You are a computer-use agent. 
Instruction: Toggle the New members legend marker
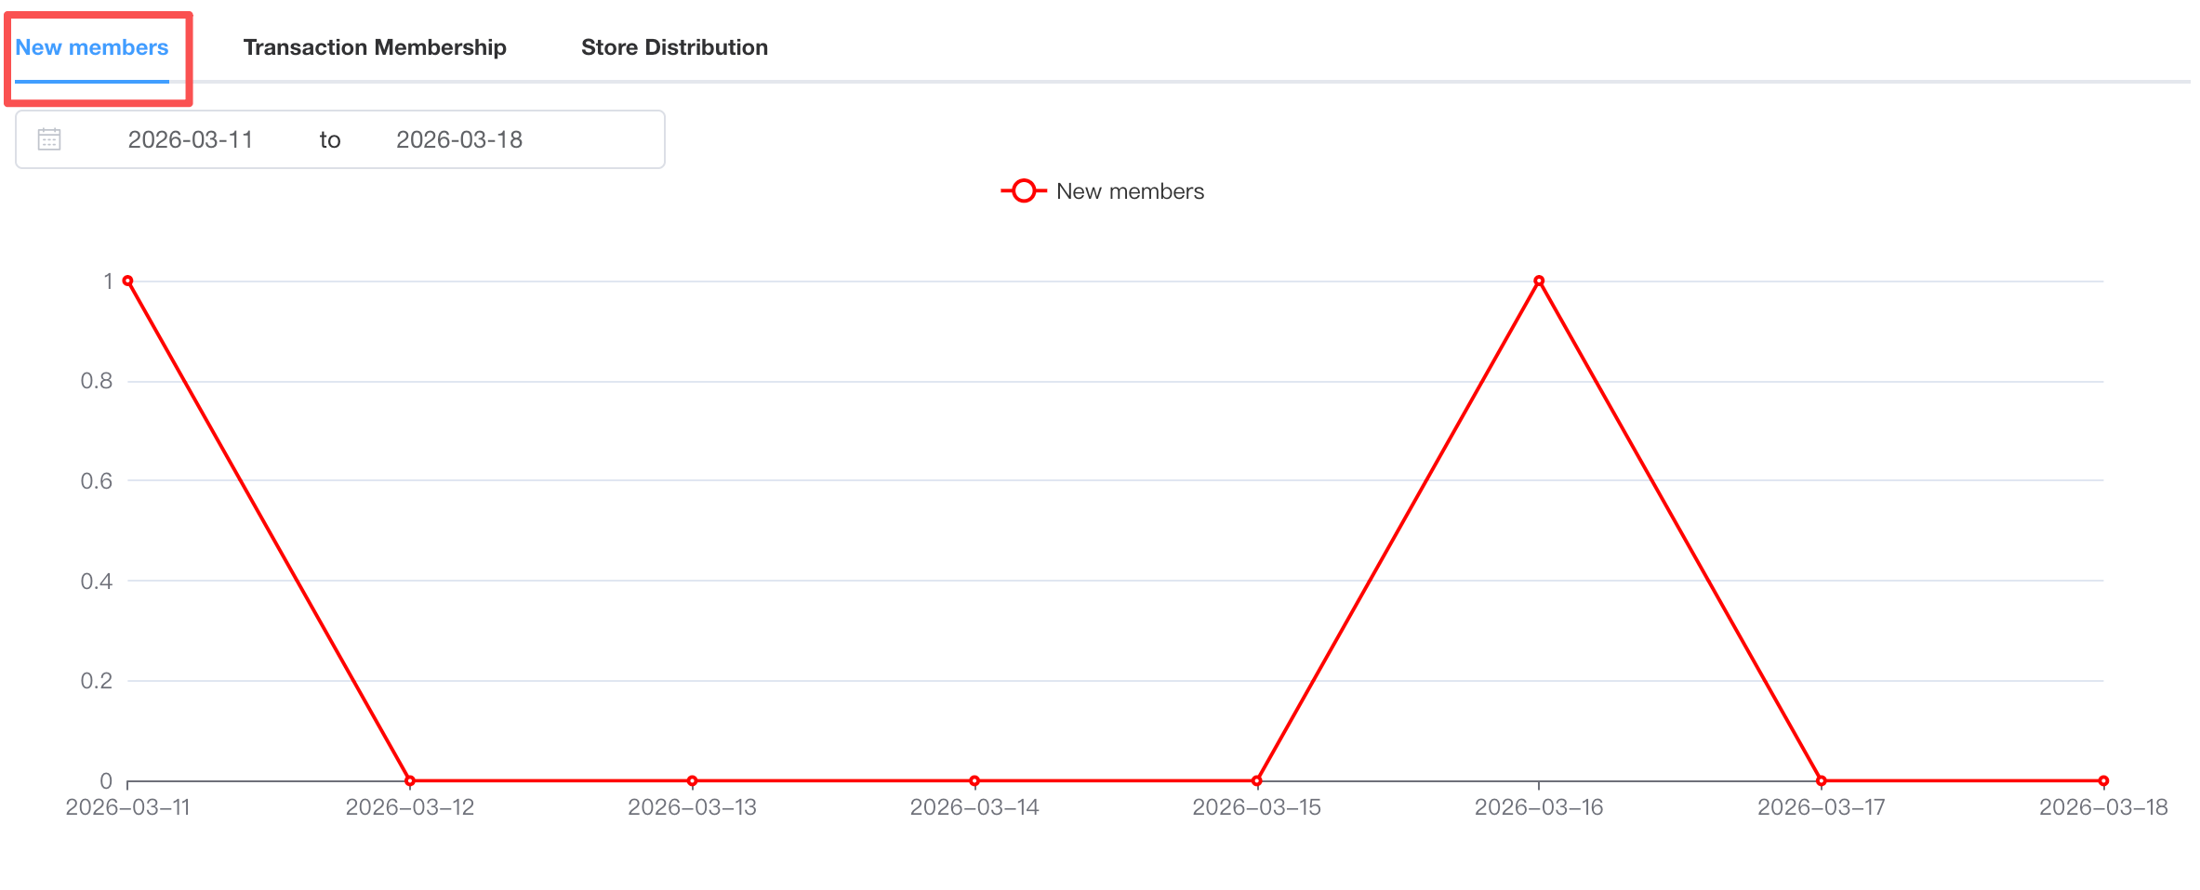1024,191
